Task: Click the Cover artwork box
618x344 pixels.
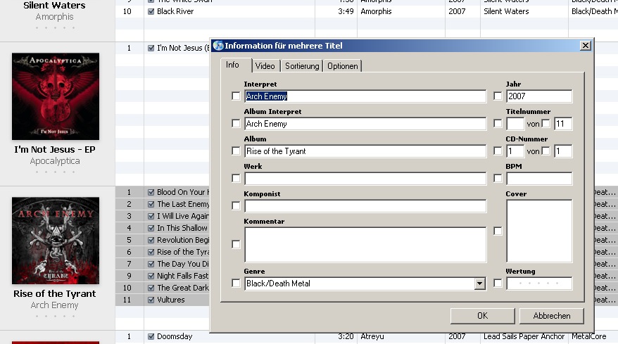Action: pos(538,231)
